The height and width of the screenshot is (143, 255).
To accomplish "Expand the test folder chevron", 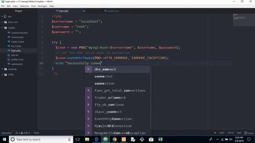I will pos(2,17).
